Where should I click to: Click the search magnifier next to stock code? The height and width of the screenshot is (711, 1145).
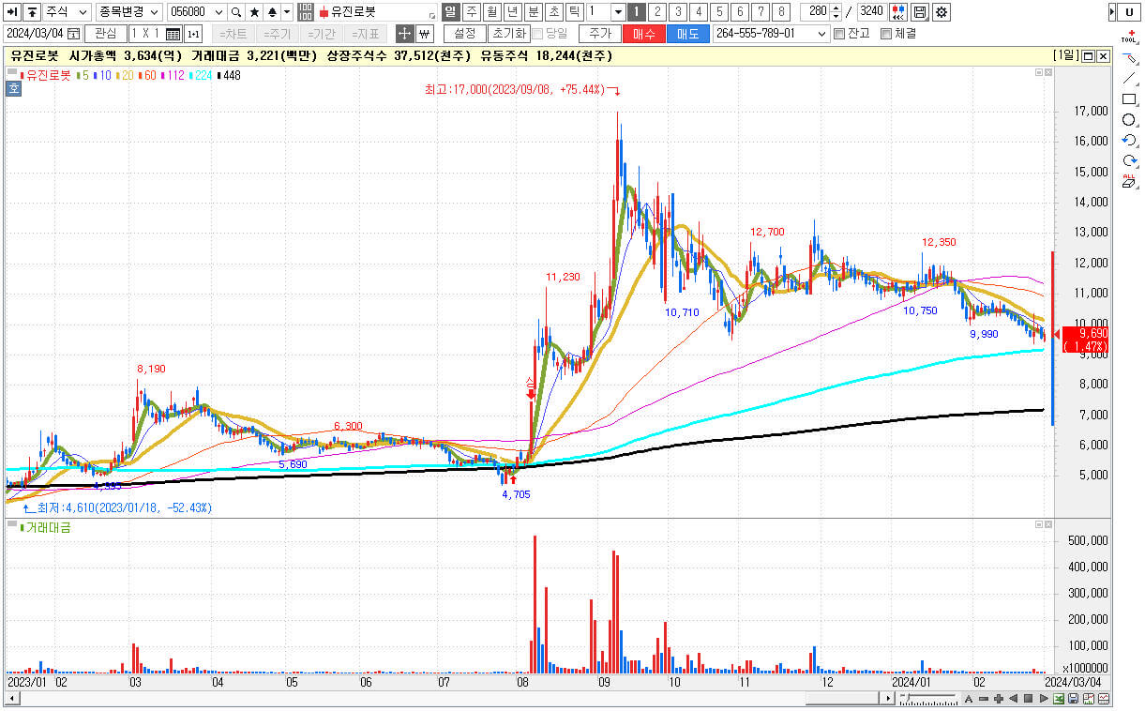(236, 12)
